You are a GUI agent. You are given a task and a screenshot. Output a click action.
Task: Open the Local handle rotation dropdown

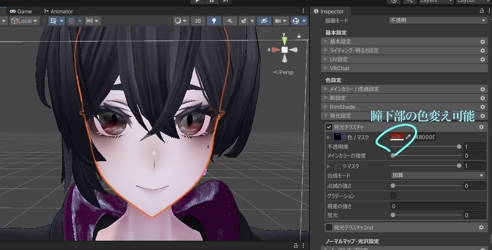(24, 21)
